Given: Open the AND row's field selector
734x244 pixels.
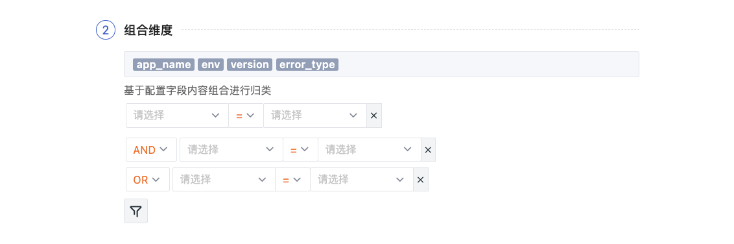Looking at the screenshot, I should [x=231, y=150].
